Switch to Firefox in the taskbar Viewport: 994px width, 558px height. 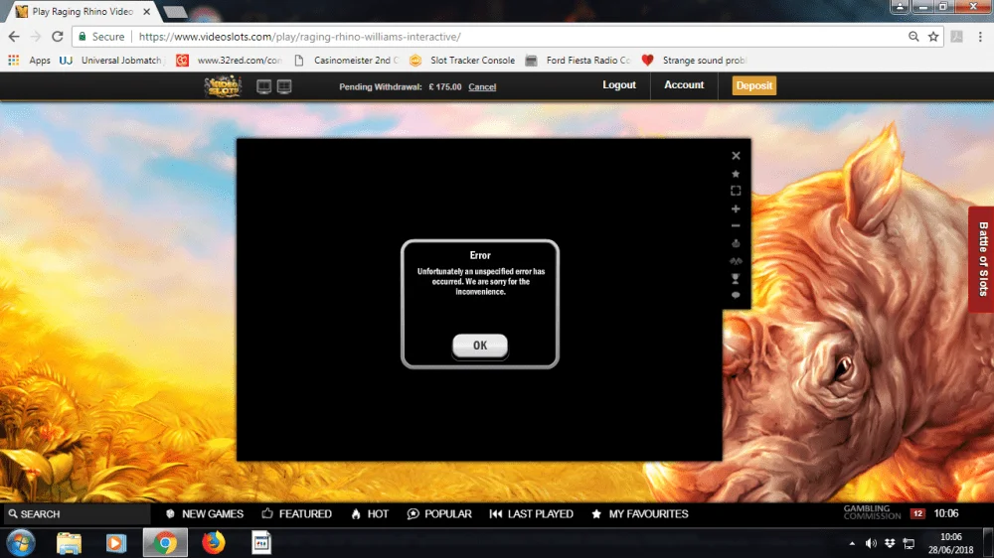214,543
